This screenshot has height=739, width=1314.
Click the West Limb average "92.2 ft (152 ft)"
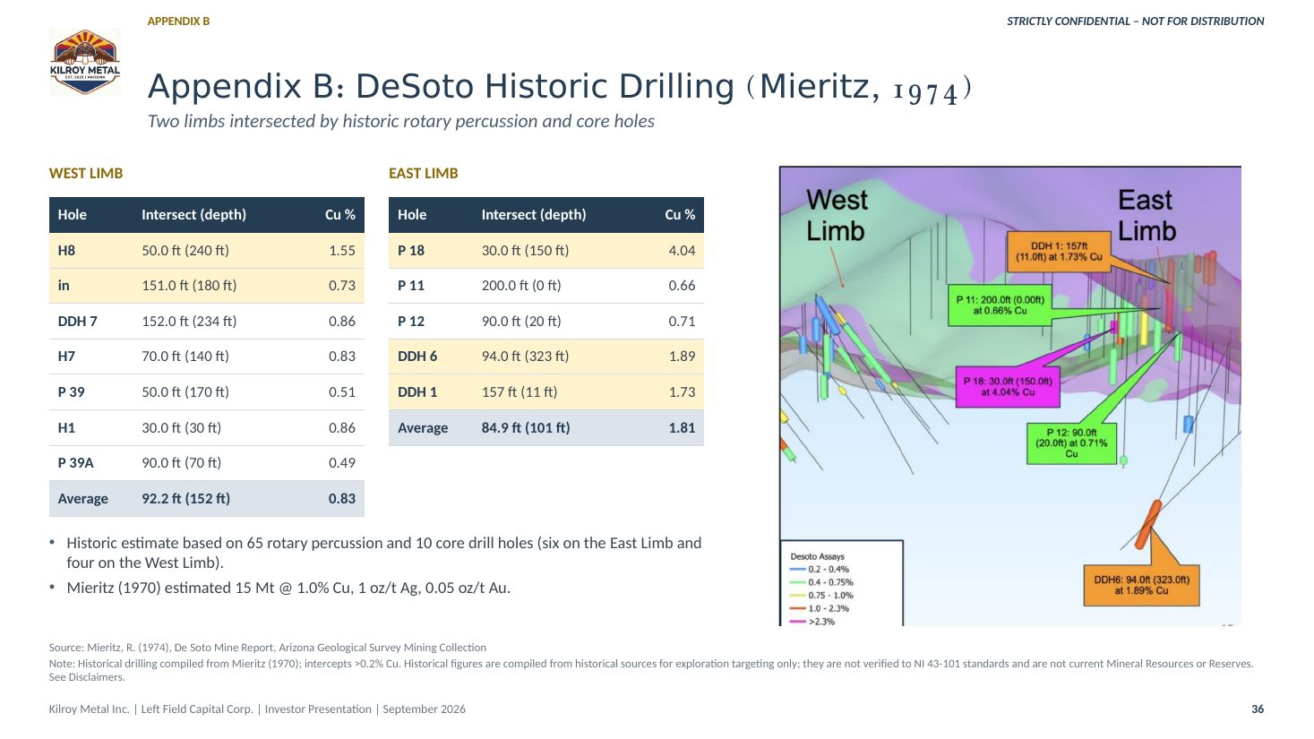[x=185, y=499]
